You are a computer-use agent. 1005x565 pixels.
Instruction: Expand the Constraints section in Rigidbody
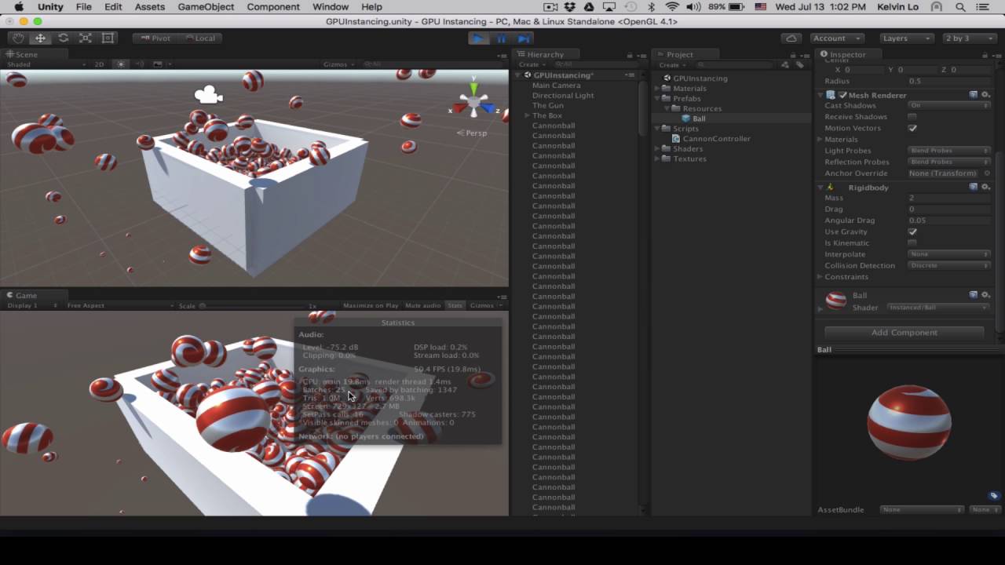[x=820, y=277]
